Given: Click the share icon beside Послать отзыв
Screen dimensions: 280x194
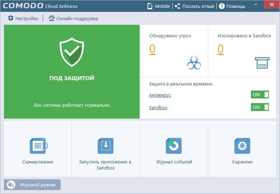Looking at the screenshot, I should point(177,6).
